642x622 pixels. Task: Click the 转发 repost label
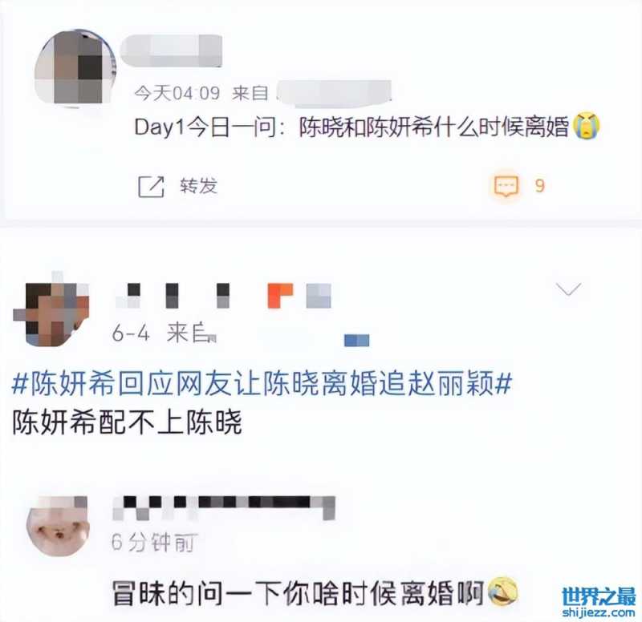[x=198, y=186]
